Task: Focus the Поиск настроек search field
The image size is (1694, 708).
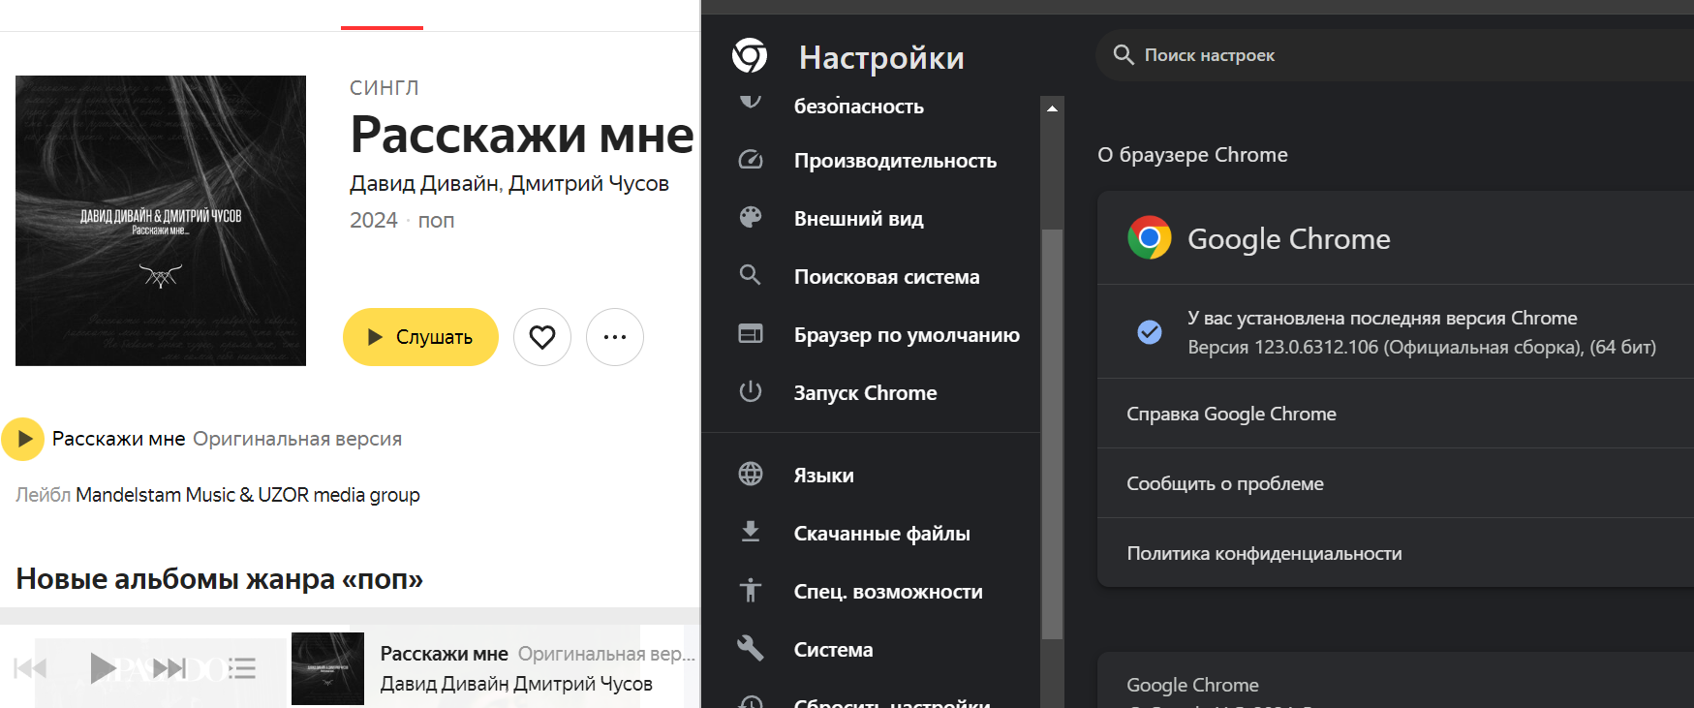Action: [x=1395, y=55]
